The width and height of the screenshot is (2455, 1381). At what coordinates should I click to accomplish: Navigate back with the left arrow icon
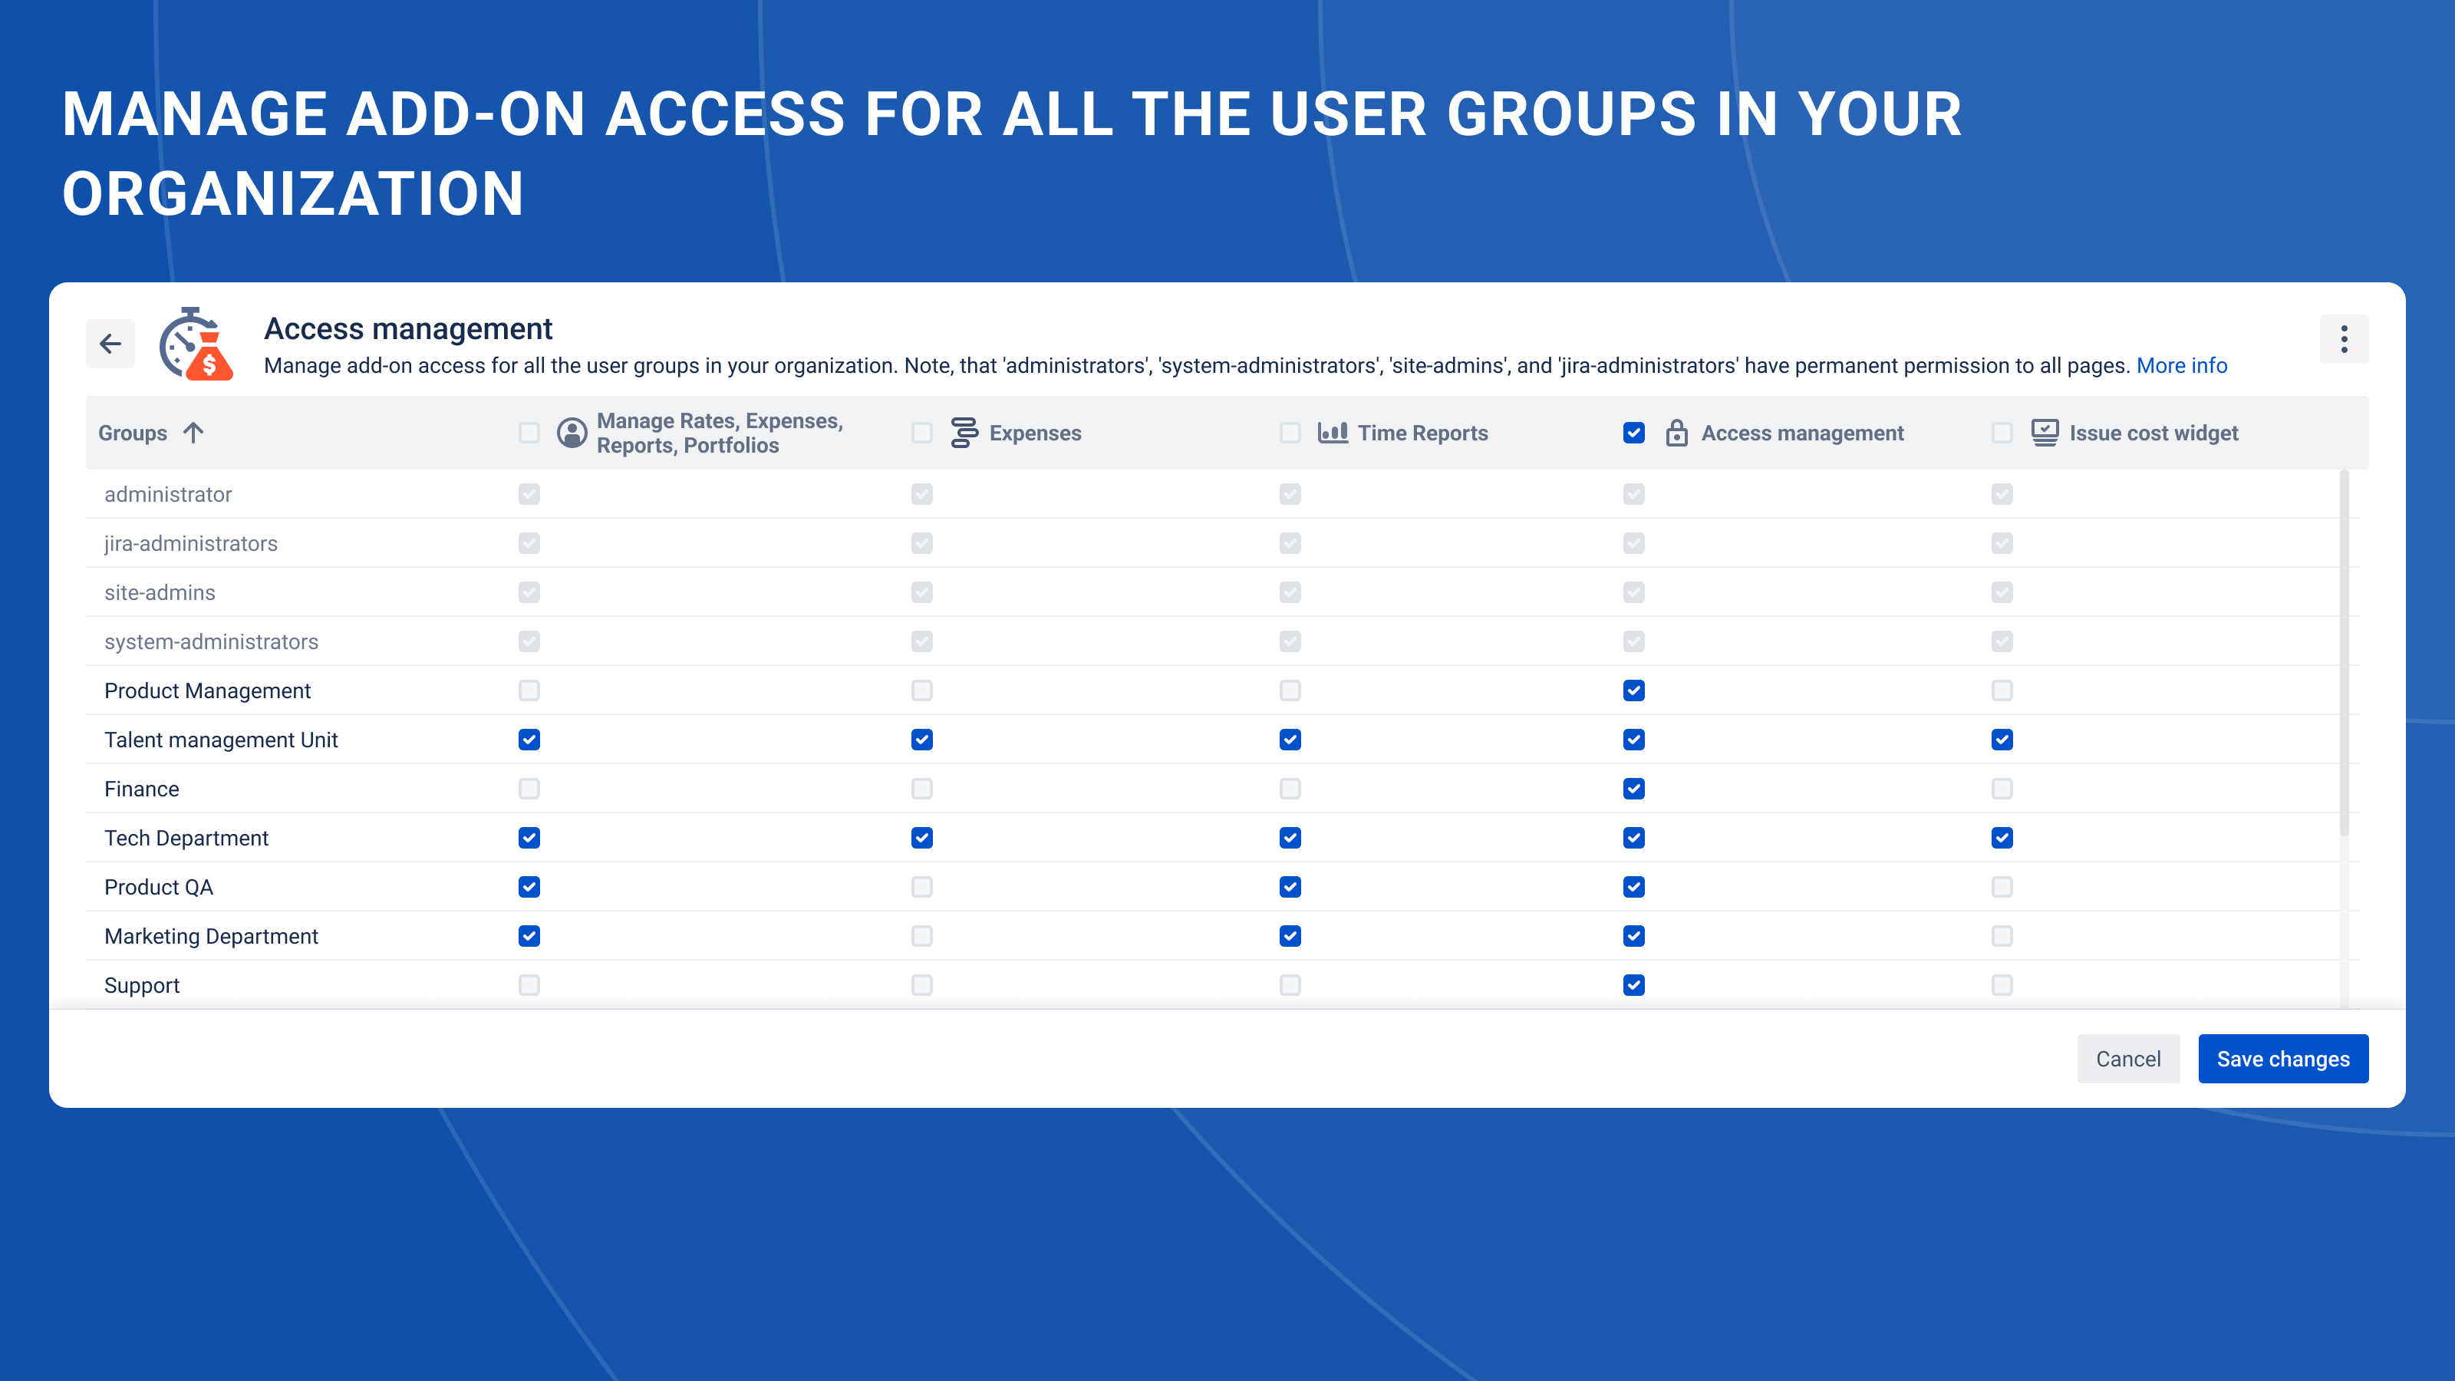click(x=110, y=343)
